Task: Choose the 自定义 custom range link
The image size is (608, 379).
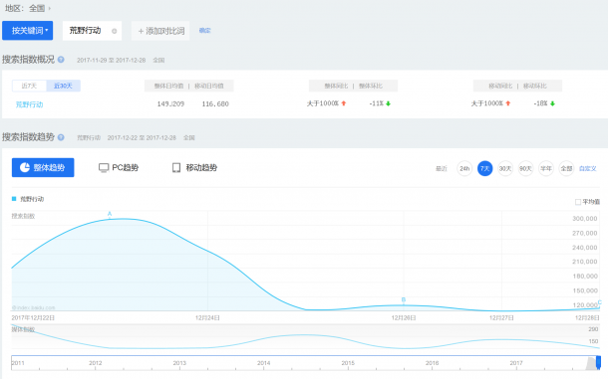Action: point(587,168)
